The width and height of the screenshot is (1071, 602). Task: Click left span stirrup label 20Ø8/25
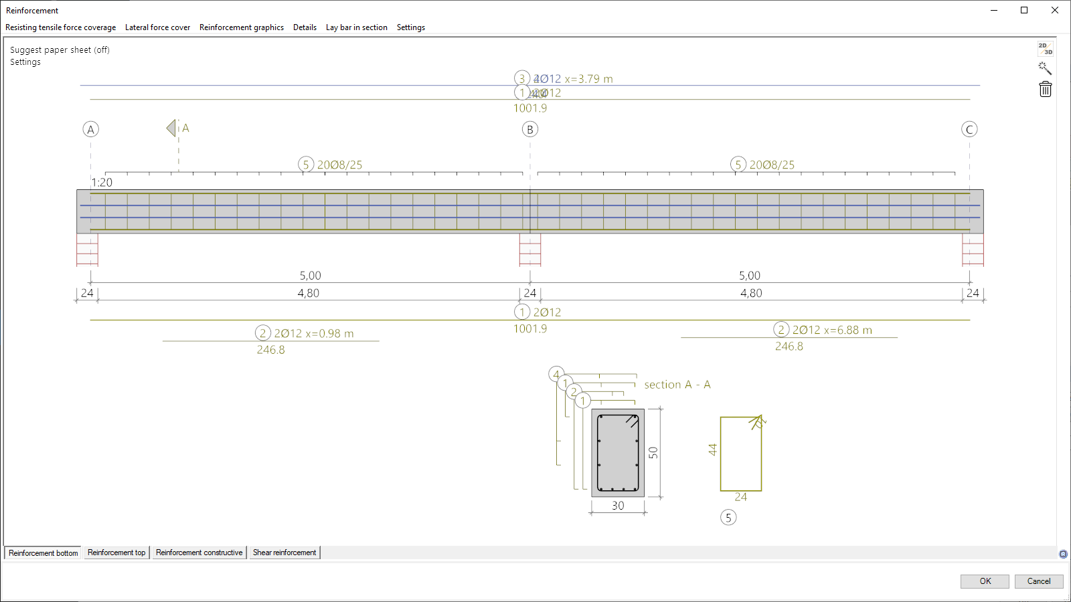click(340, 165)
